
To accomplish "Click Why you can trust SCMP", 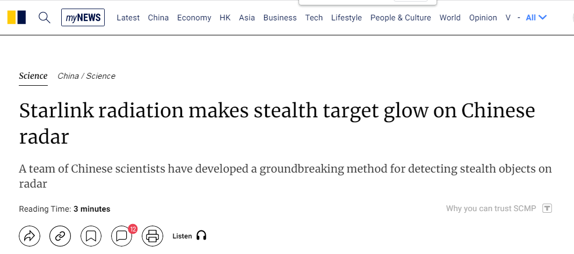I will pos(491,208).
